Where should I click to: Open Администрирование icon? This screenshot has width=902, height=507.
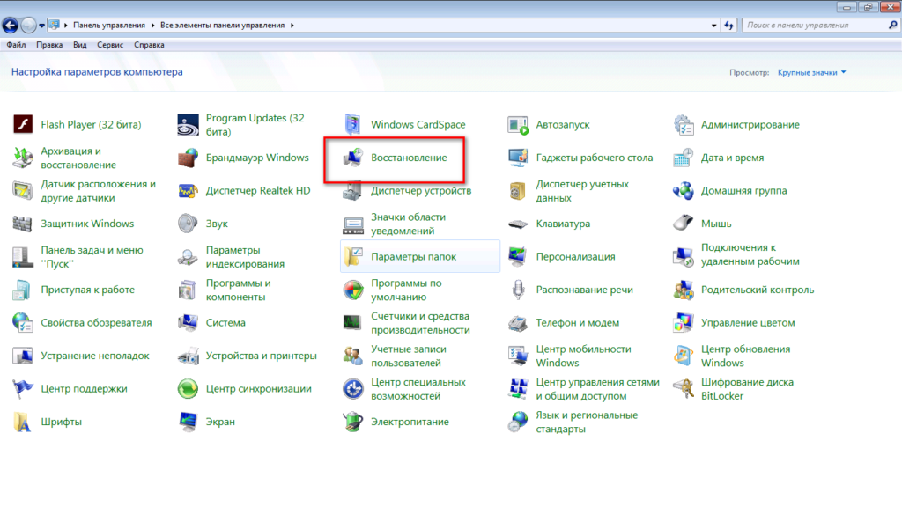click(x=683, y=124)
